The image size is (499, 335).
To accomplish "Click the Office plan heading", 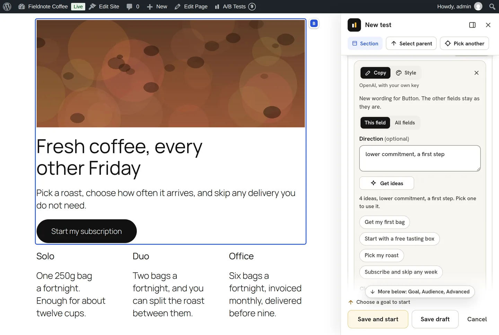I will 242,256.
